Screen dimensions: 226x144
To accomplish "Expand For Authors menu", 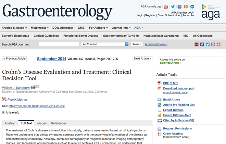I will click(x=98, y=28).
